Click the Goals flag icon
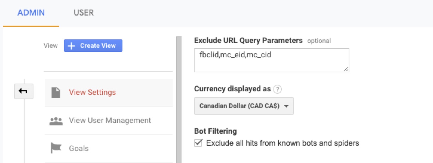Viewport: 433px width, 163px height. coord(56,148)
